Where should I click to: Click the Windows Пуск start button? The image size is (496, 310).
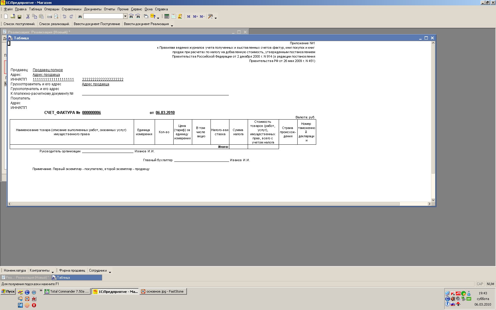[8, 291]
